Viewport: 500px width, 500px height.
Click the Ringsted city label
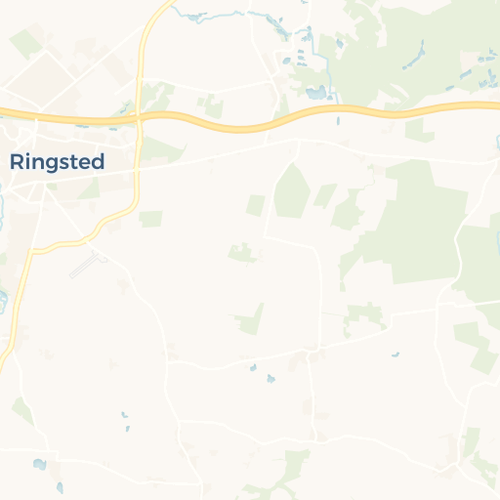pyautogui.click(x=58, y=162)
